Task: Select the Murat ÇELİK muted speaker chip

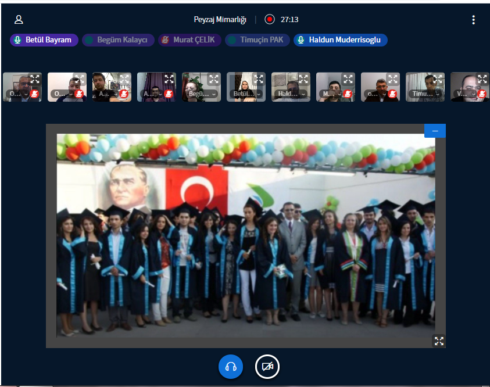Action: click(189, 40)
